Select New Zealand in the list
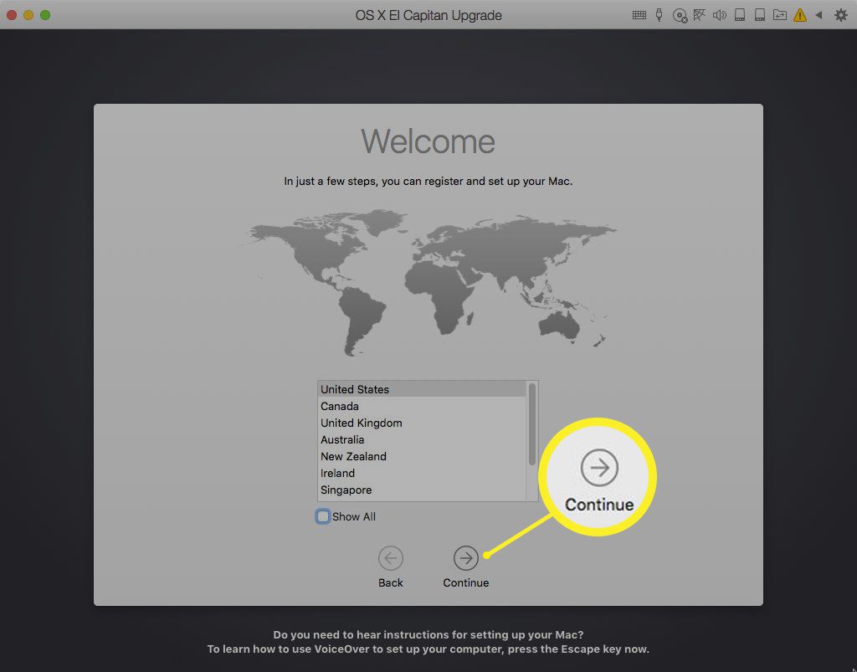Screen dimensions: 857x672 (353, 456)
